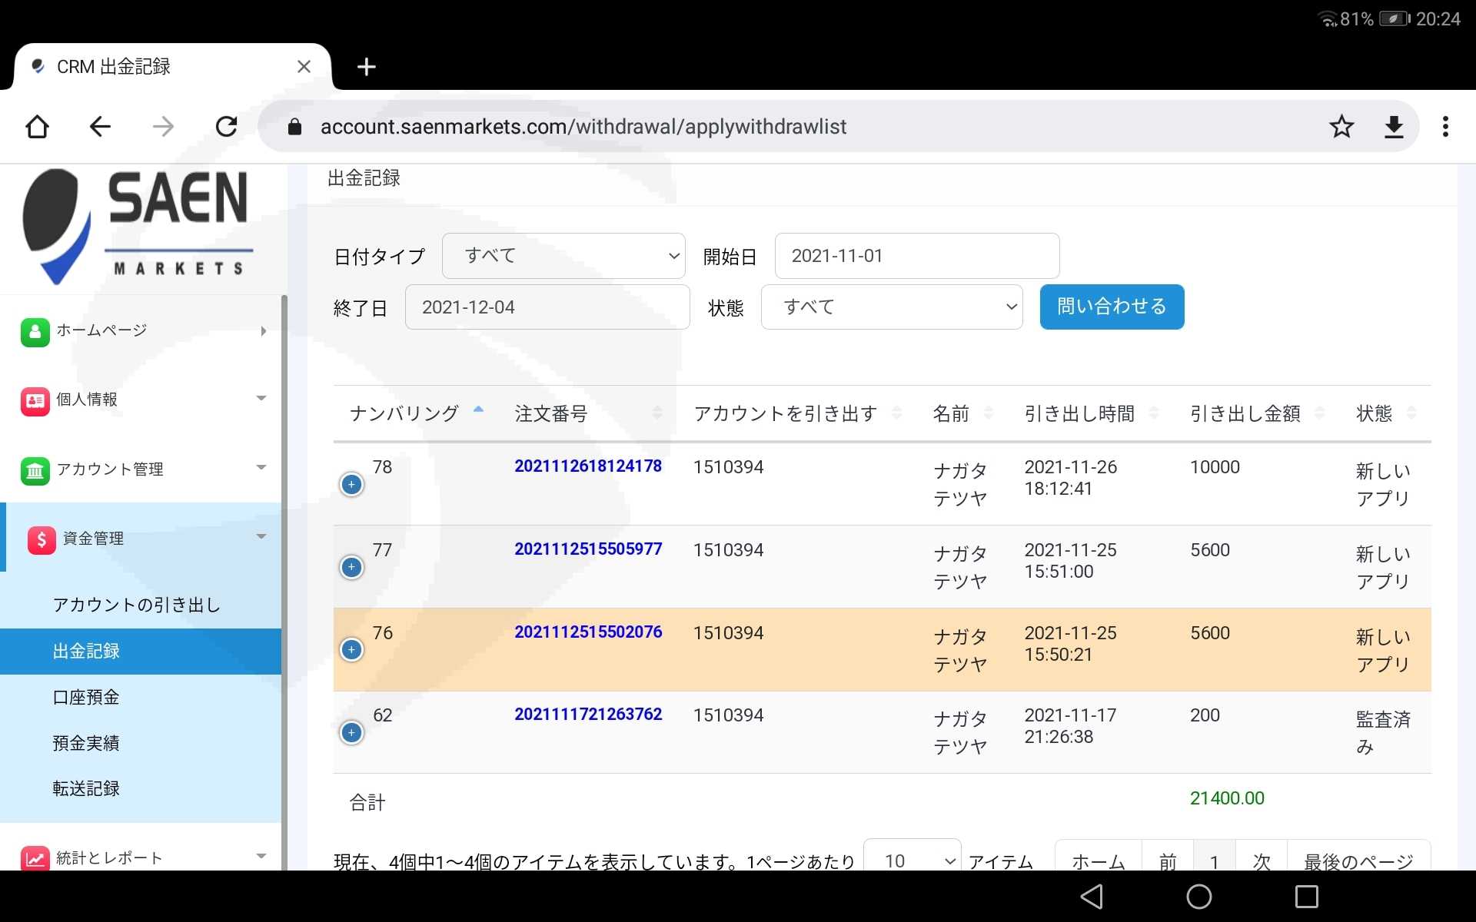Click the 開始日 date field
The height and width of the screenshot is (922, 1476).
click(x=916, y=256)
